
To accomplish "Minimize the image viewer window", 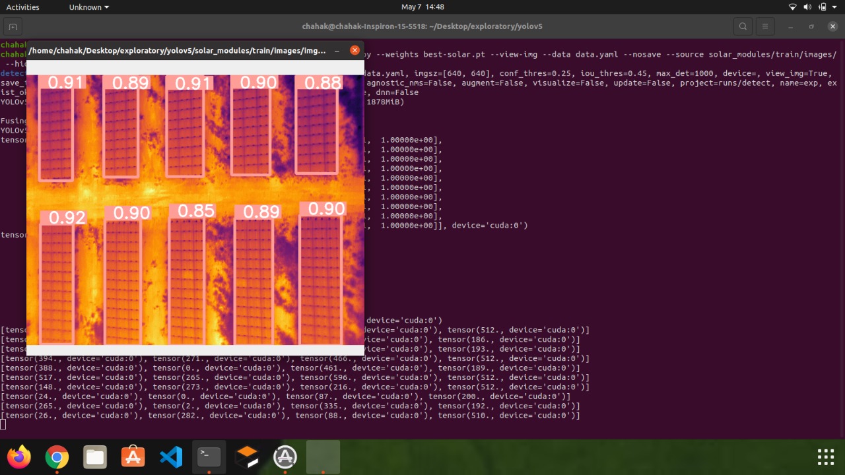I will point(337,50).
